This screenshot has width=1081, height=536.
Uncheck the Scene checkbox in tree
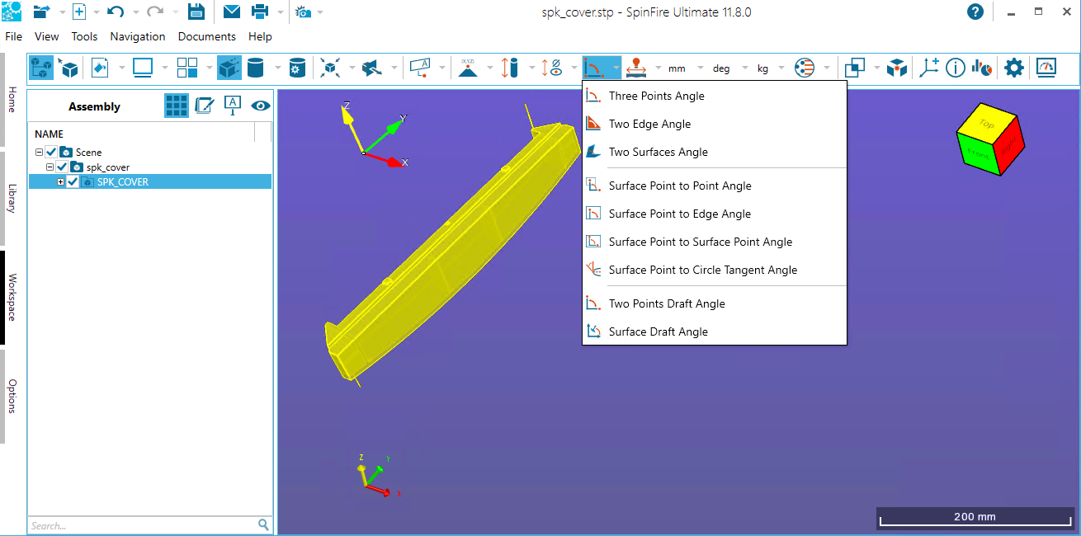(51, 152)
